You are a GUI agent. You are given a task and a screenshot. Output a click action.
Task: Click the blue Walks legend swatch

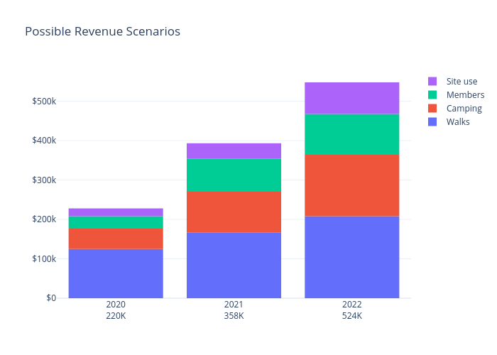pyautogui.click(x=432, y=122)
